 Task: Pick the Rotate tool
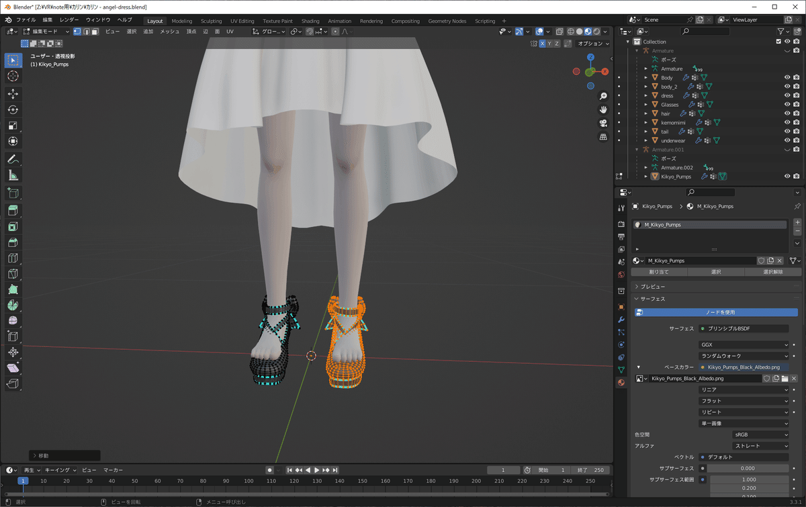click(13, 109)
